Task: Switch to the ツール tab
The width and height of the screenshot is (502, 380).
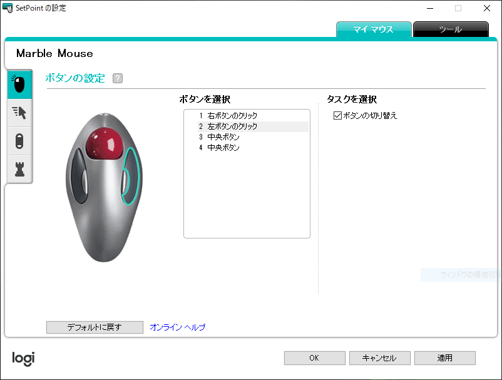Action: pyautogui.click(x=451, y=29)
